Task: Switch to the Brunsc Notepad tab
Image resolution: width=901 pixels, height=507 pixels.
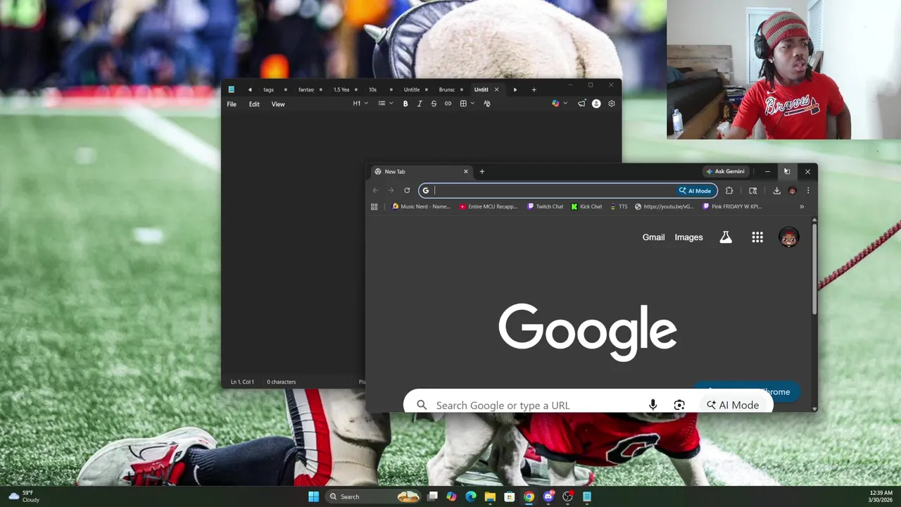Action: point(447,89)
